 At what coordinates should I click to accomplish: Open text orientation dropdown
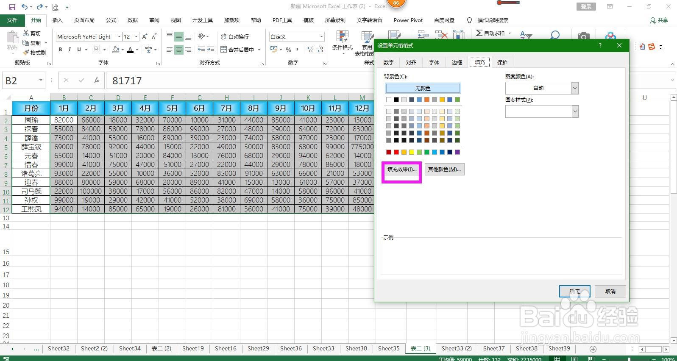(x=203, y=36)
